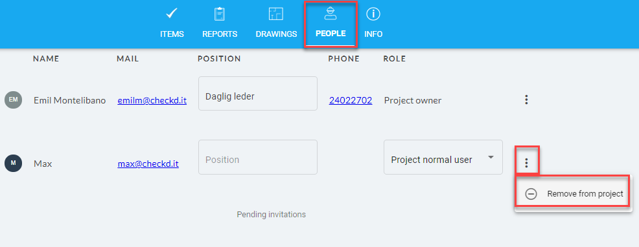
Task: Click the Pending invitations text
Action: click(271, 214)
